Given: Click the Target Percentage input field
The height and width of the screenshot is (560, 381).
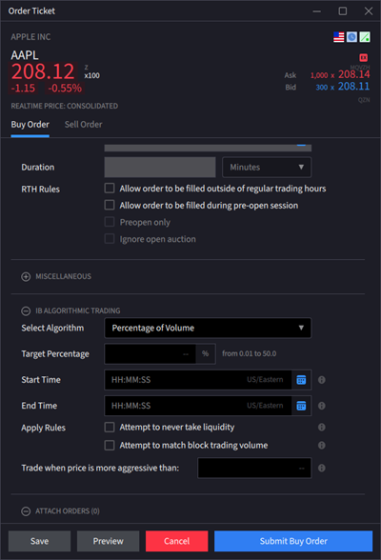Looking at the screenshot, I should (150, 354).
